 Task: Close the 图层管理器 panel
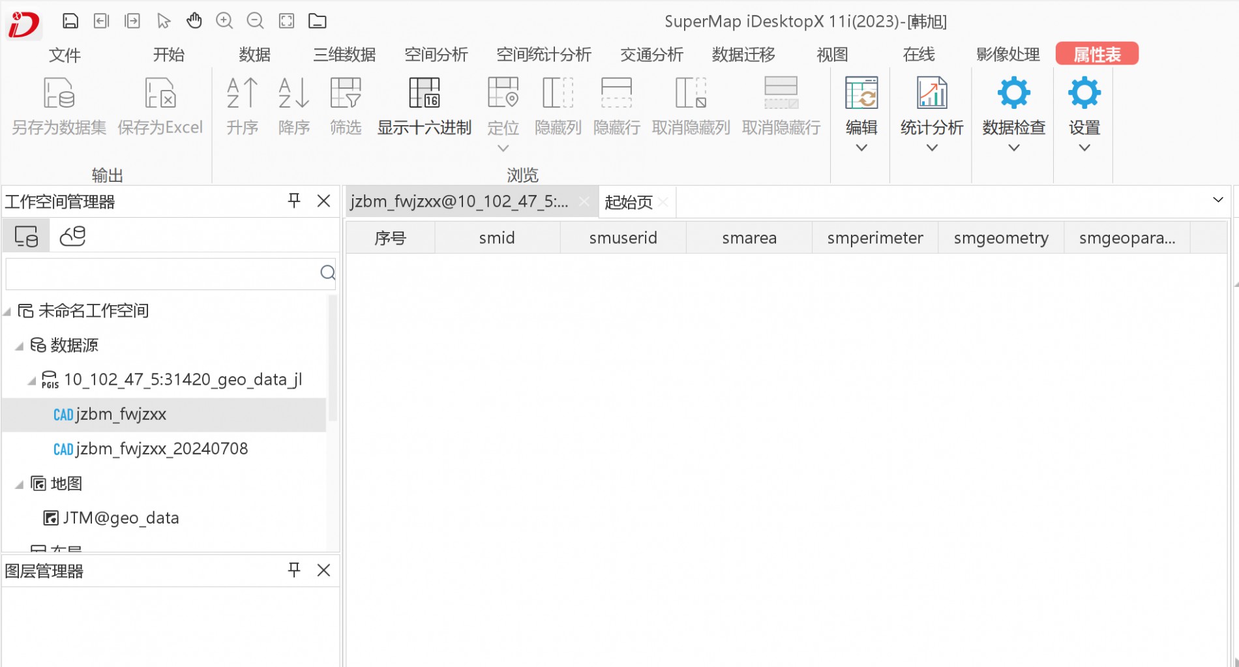pos(323,571)
